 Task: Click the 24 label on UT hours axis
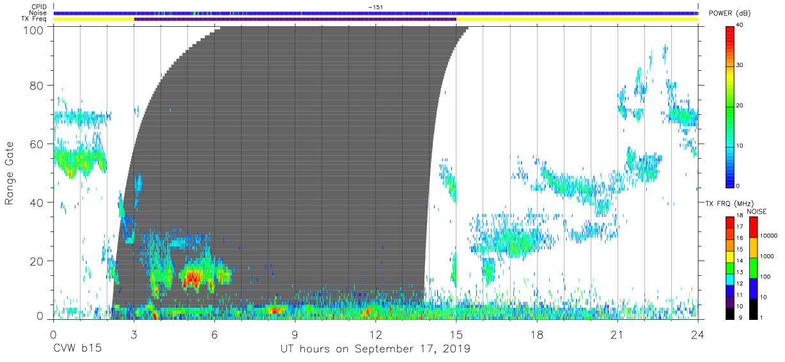[x=698, y=333]
